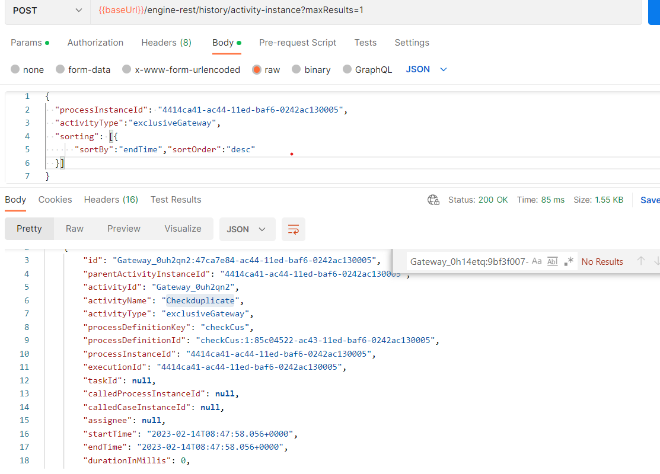Switch response view to Pretty
This screenshot has width=660, height=474.
[x=29, y=229]
